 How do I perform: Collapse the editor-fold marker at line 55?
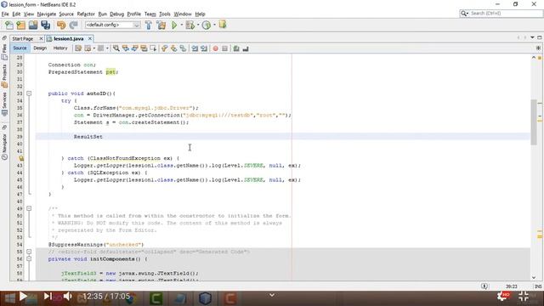tap(29, 252)
